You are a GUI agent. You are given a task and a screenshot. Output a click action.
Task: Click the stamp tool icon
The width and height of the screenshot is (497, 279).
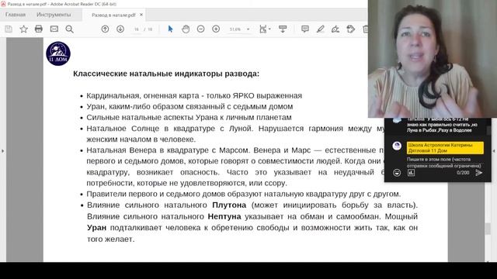pos(350,29)
